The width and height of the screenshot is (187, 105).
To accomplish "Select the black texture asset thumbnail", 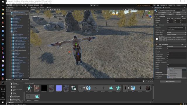I will (44, 88).
